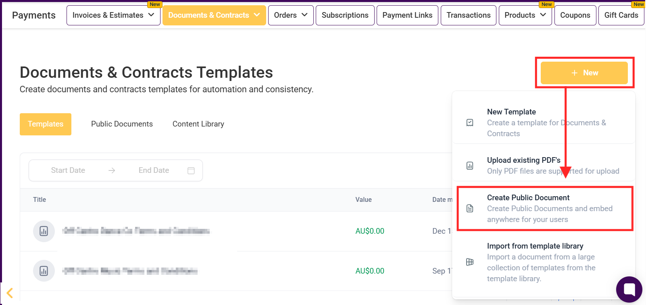This screenshot has width=646, height=305.
Task: Click the Create Public Document page icon
Action: pos(470,208)
